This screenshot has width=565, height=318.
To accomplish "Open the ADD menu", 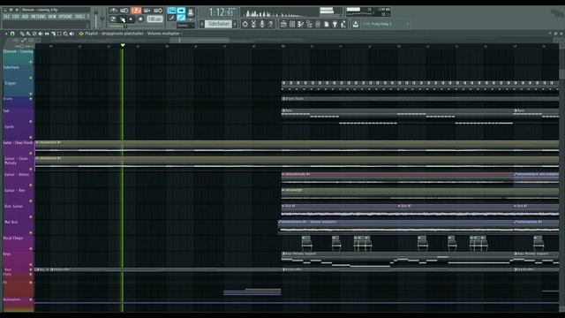I will (x=25, y=17).
